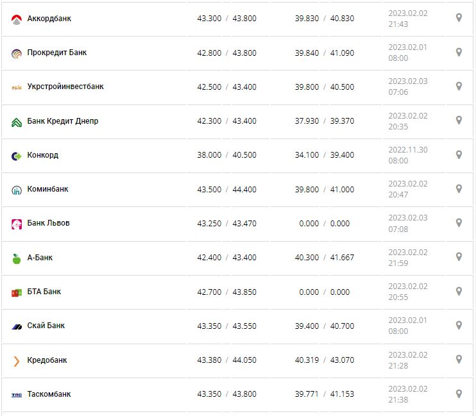Click the БТА Банк logo icon

pos(17,292)
